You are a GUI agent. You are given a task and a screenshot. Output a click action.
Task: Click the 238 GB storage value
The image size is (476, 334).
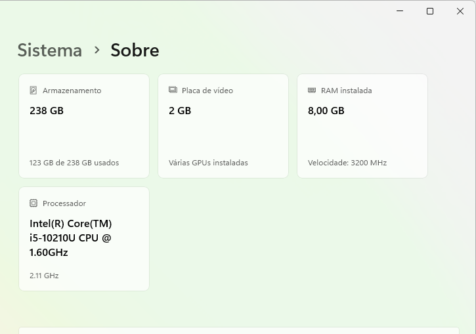[47, 111]
